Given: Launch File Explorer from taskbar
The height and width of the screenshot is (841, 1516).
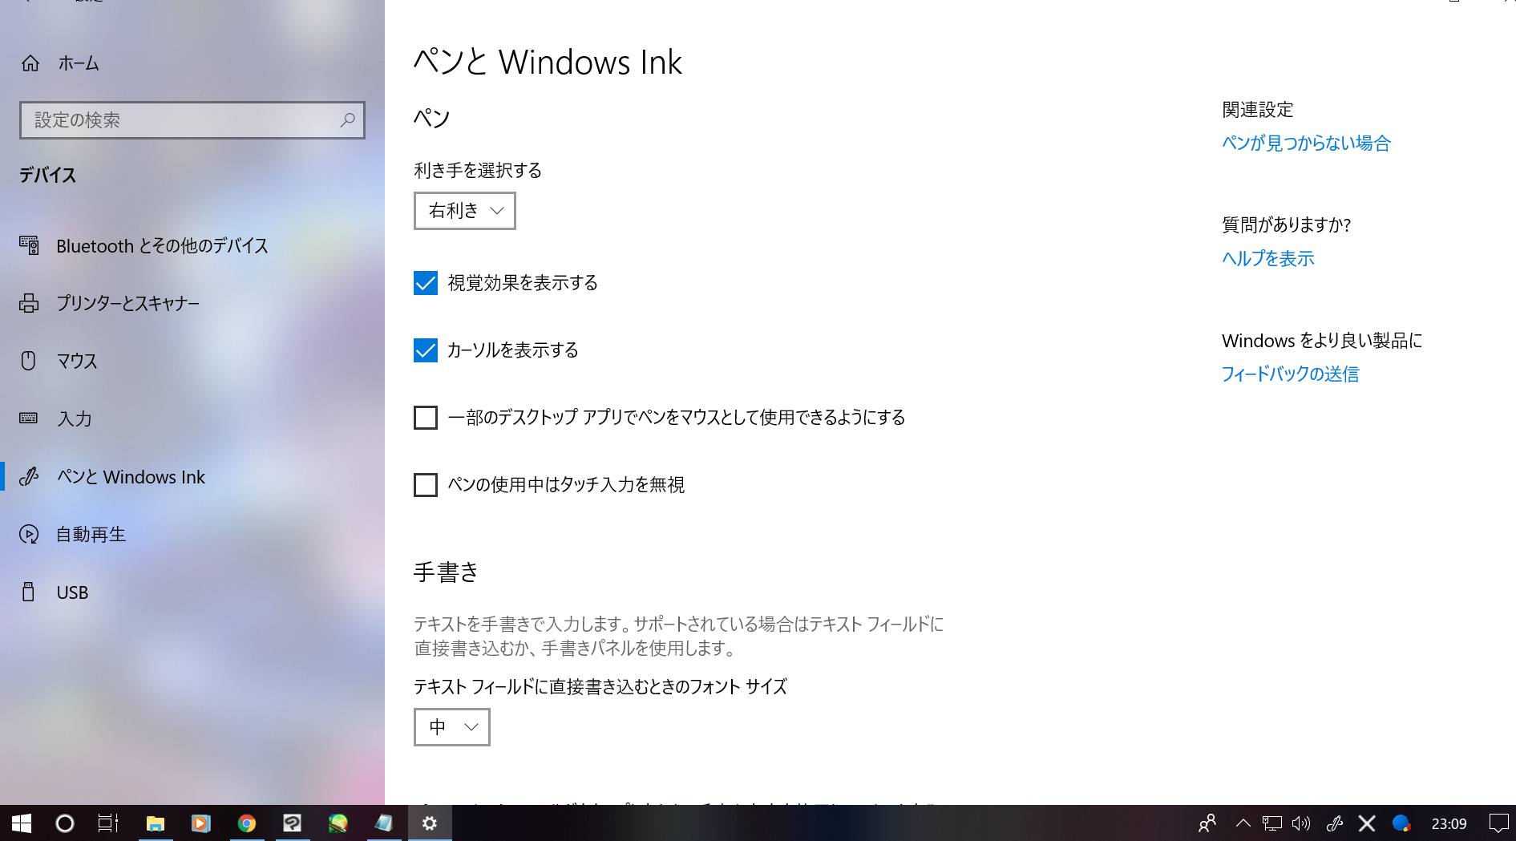Looking at the screenshot, I should pyautogui.click(x=156, y=823).
